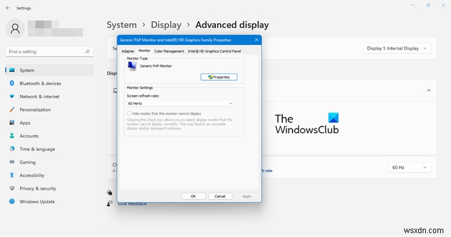Screen dimensions: 451x237
Task: Open the 60 Hz refresh rate dropdown
Action: (x=410, y=168)
